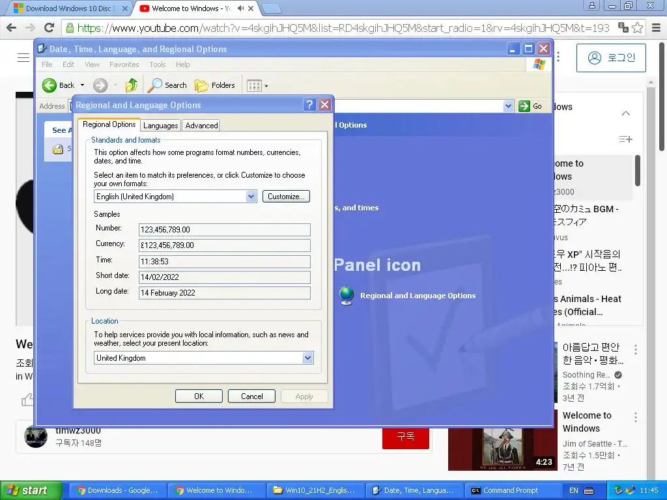
Task: Open options for the 아름답고 편안한 음악 video
Action: point(636,350)
